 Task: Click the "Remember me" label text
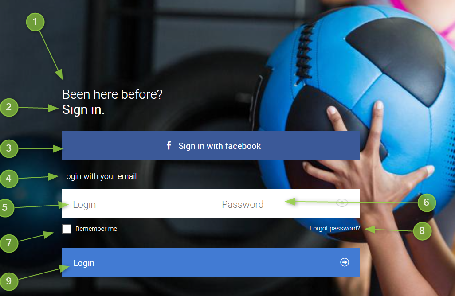coord(96,229)
